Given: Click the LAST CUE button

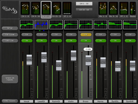Looking at the screenshot, I should pyautogui.click(x=10, y=41).
